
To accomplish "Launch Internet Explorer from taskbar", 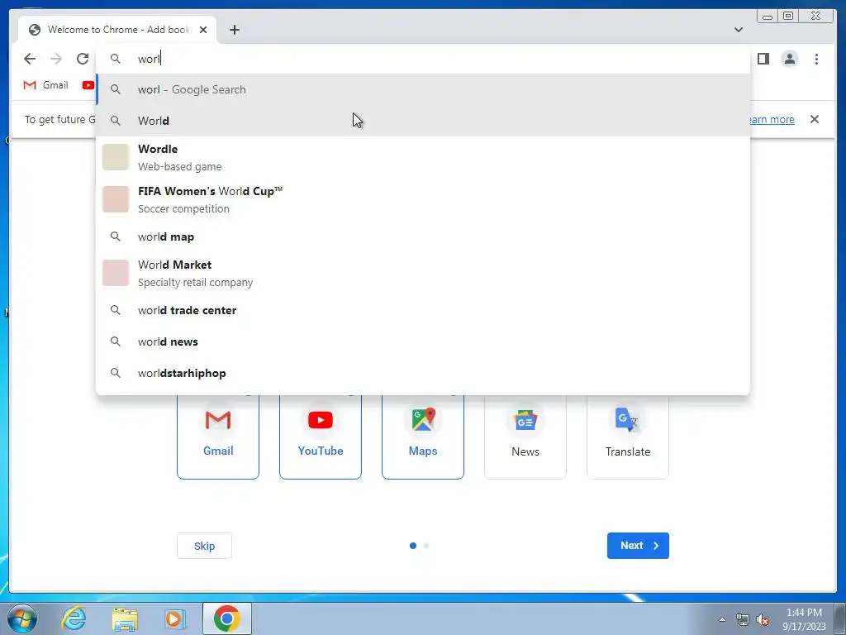I will coord(74,618).
